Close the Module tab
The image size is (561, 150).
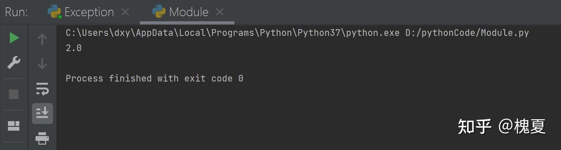220,12
